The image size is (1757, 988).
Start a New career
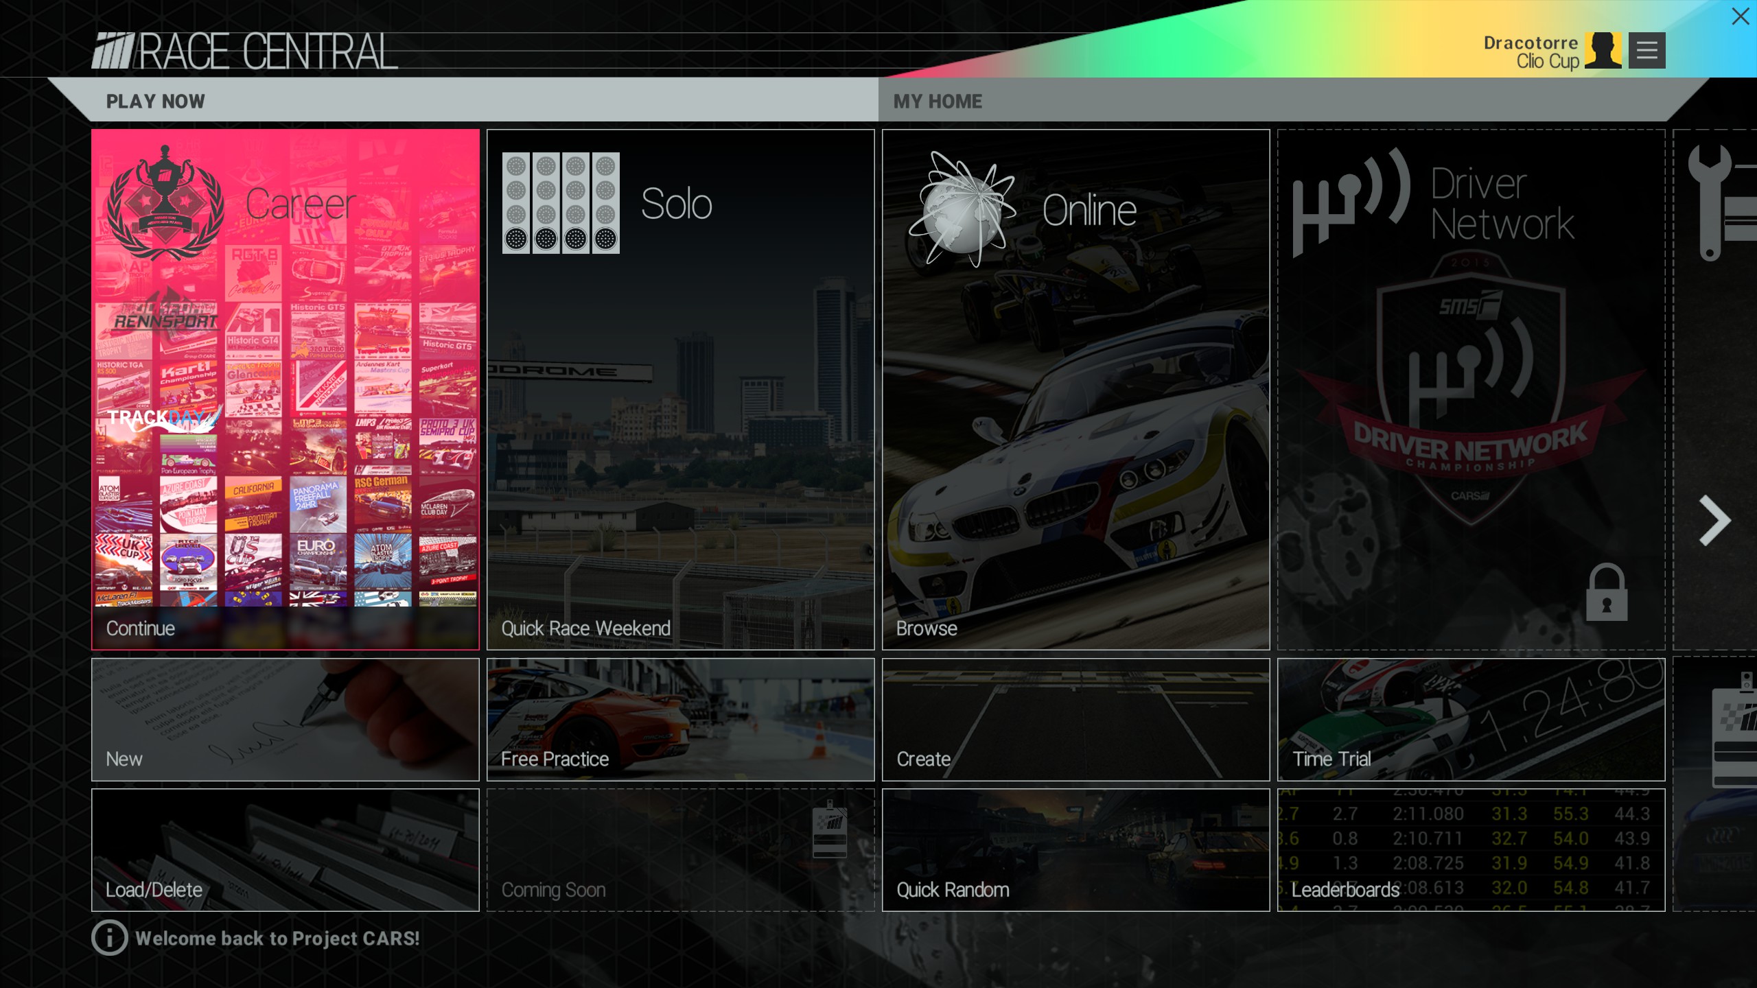pos(286,720)
